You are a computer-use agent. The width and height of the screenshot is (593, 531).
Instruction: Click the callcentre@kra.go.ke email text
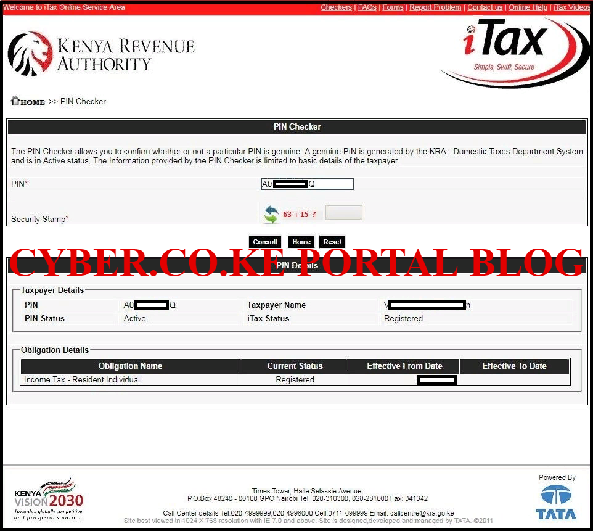[x=422, y=513]
